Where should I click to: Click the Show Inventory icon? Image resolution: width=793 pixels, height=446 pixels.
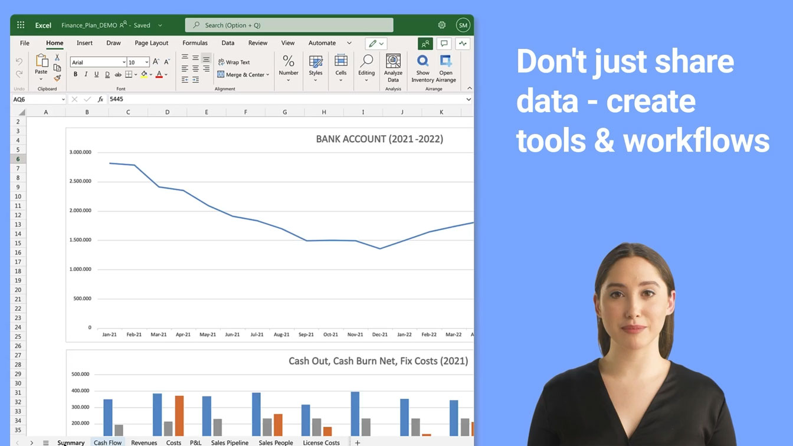(x=422, y=66)
